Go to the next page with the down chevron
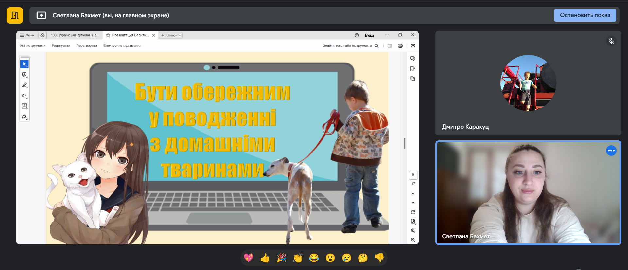This screenshot has height=270, width=628. click(413, 203)
